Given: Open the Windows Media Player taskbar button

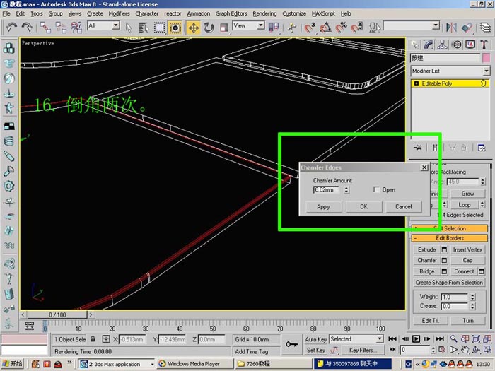Looking at the screenshot, I should (x=194, y=364).
